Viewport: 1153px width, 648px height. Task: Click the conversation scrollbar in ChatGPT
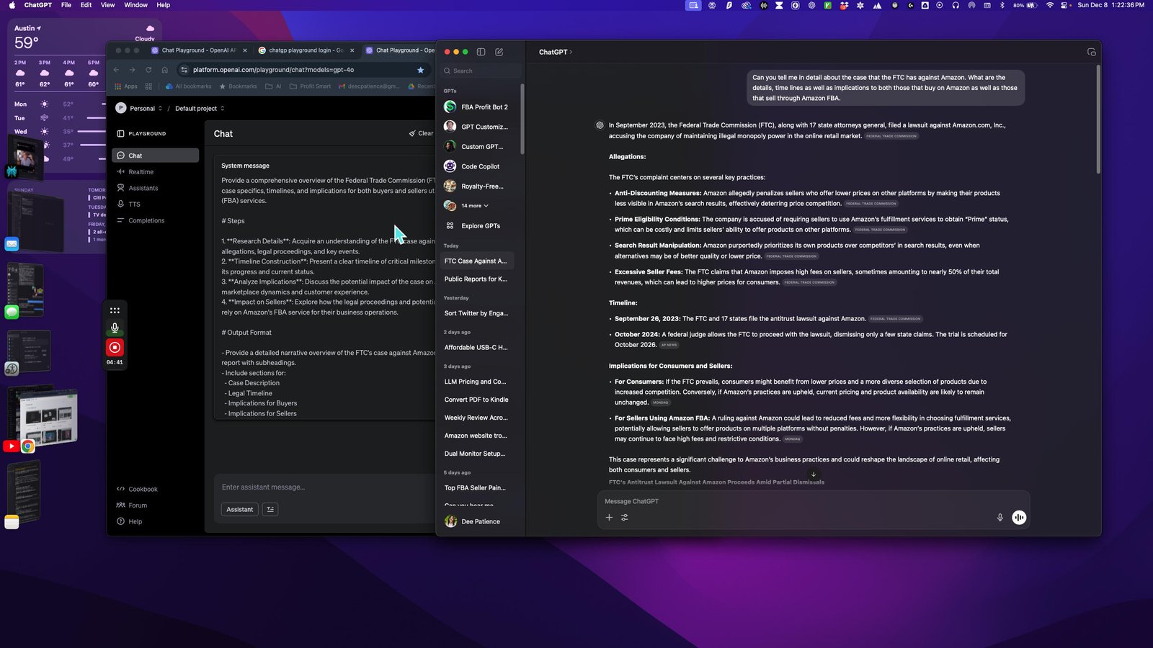coord(1098,120)
